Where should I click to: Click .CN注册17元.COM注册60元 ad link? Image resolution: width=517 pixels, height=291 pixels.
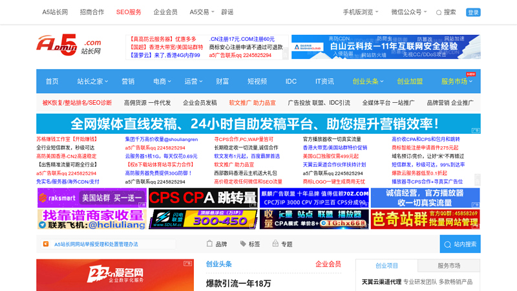[242, 39]
